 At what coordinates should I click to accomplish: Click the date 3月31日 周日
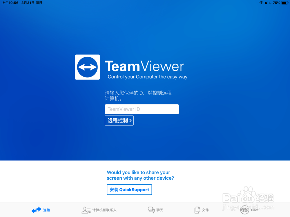pos(32,3)
